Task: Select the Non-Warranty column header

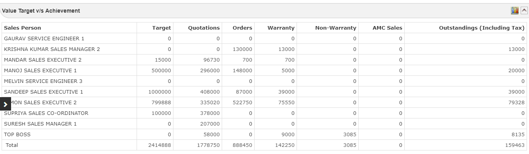Action: pyautogui.click(x=336, y=28)
